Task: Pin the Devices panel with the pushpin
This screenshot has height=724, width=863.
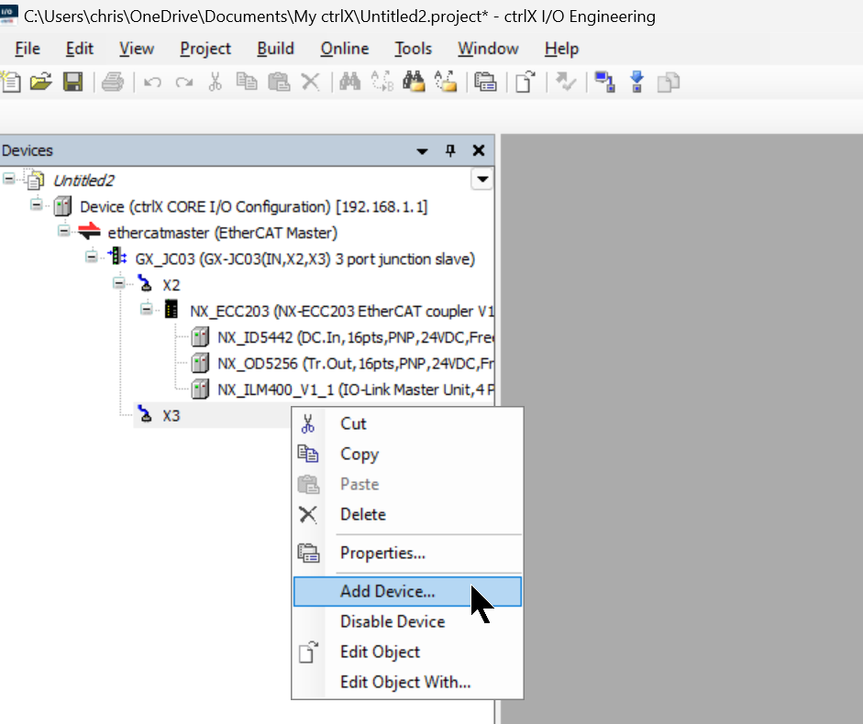Action: (450, 150)
